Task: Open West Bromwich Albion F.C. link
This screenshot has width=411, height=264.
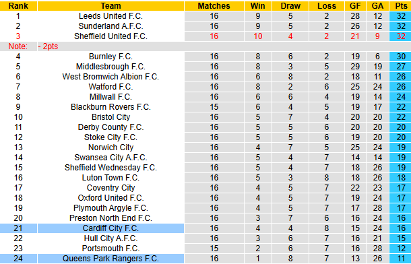Action: 110,77
